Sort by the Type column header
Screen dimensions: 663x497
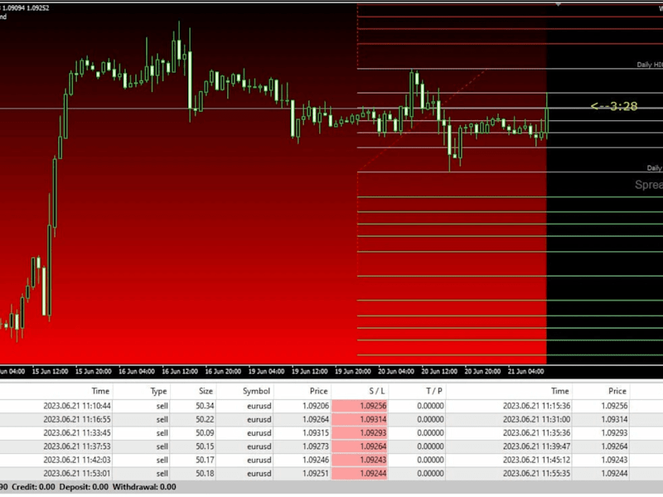click(x=158, y=391)
